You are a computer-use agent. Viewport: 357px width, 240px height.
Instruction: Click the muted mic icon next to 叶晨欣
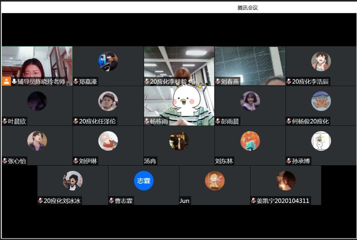(5, 122)
